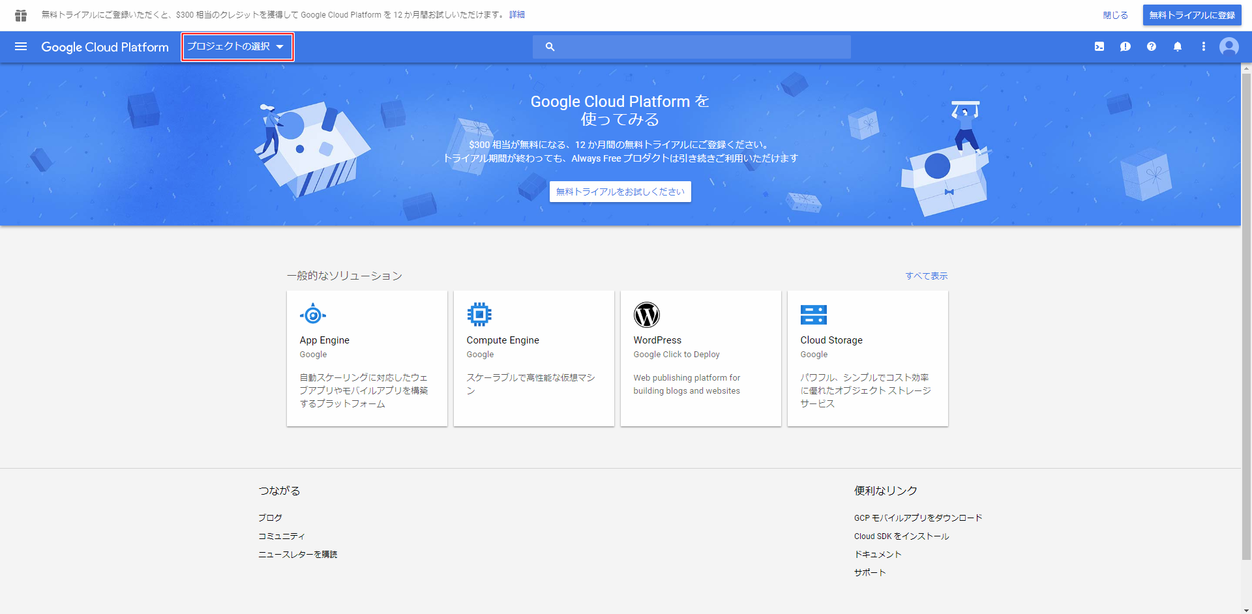Show notifications via the bell icon
The image size is (1252, 614).
coord(1178,47)
